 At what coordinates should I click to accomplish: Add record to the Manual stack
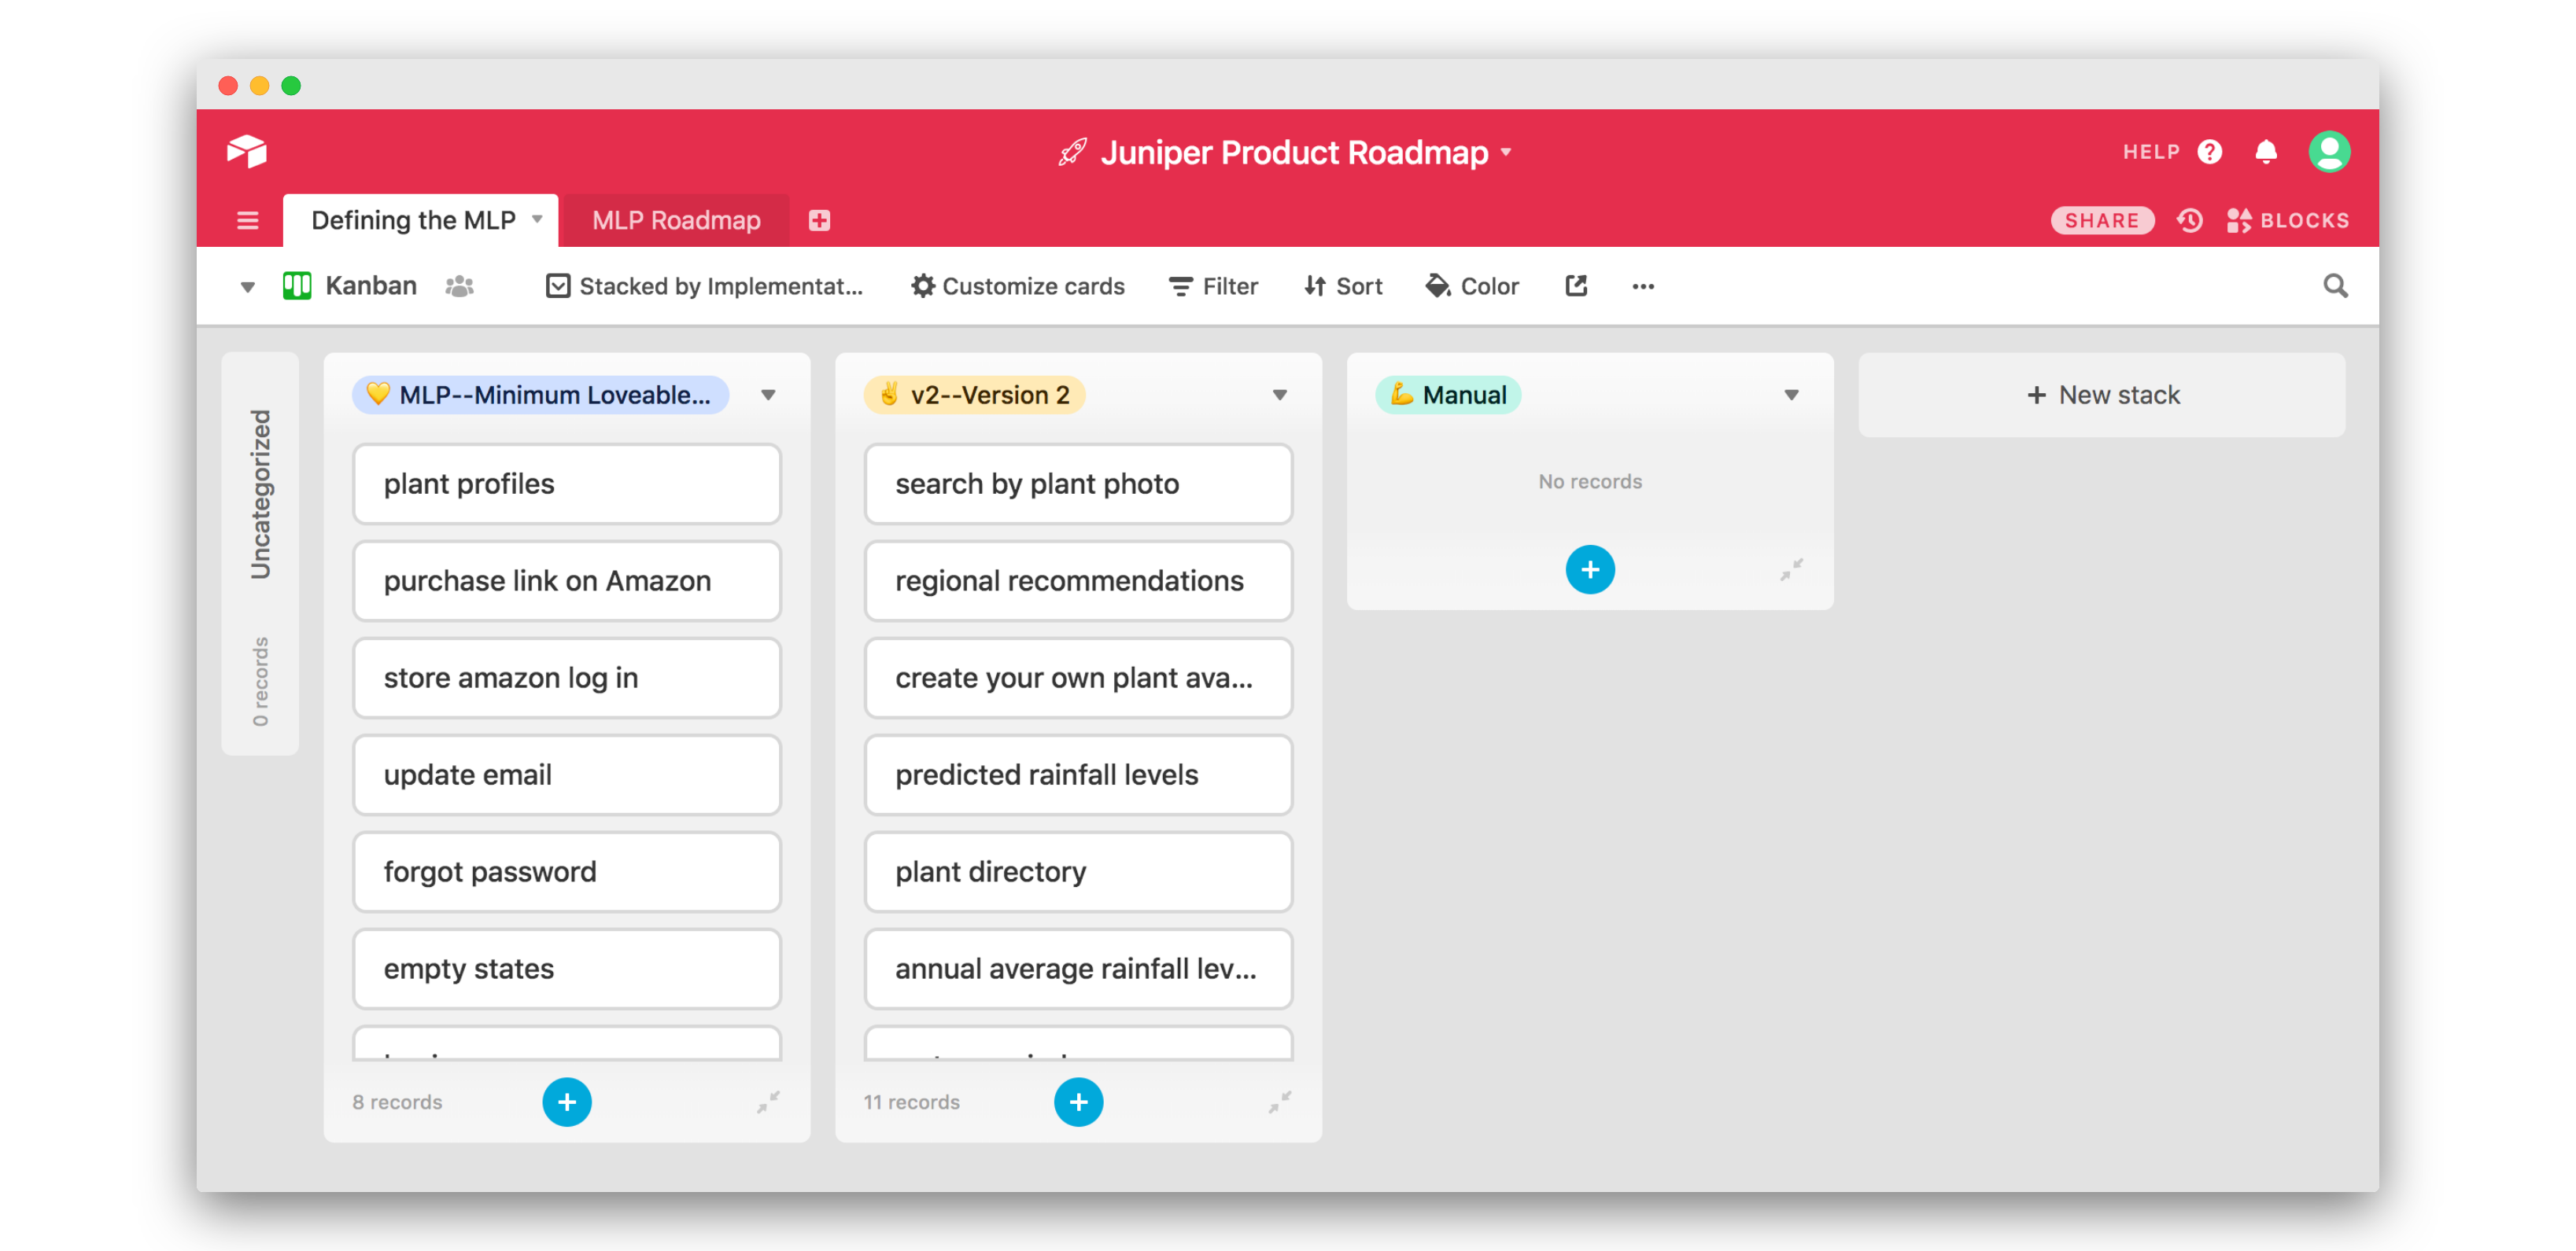coord(1589,569)
